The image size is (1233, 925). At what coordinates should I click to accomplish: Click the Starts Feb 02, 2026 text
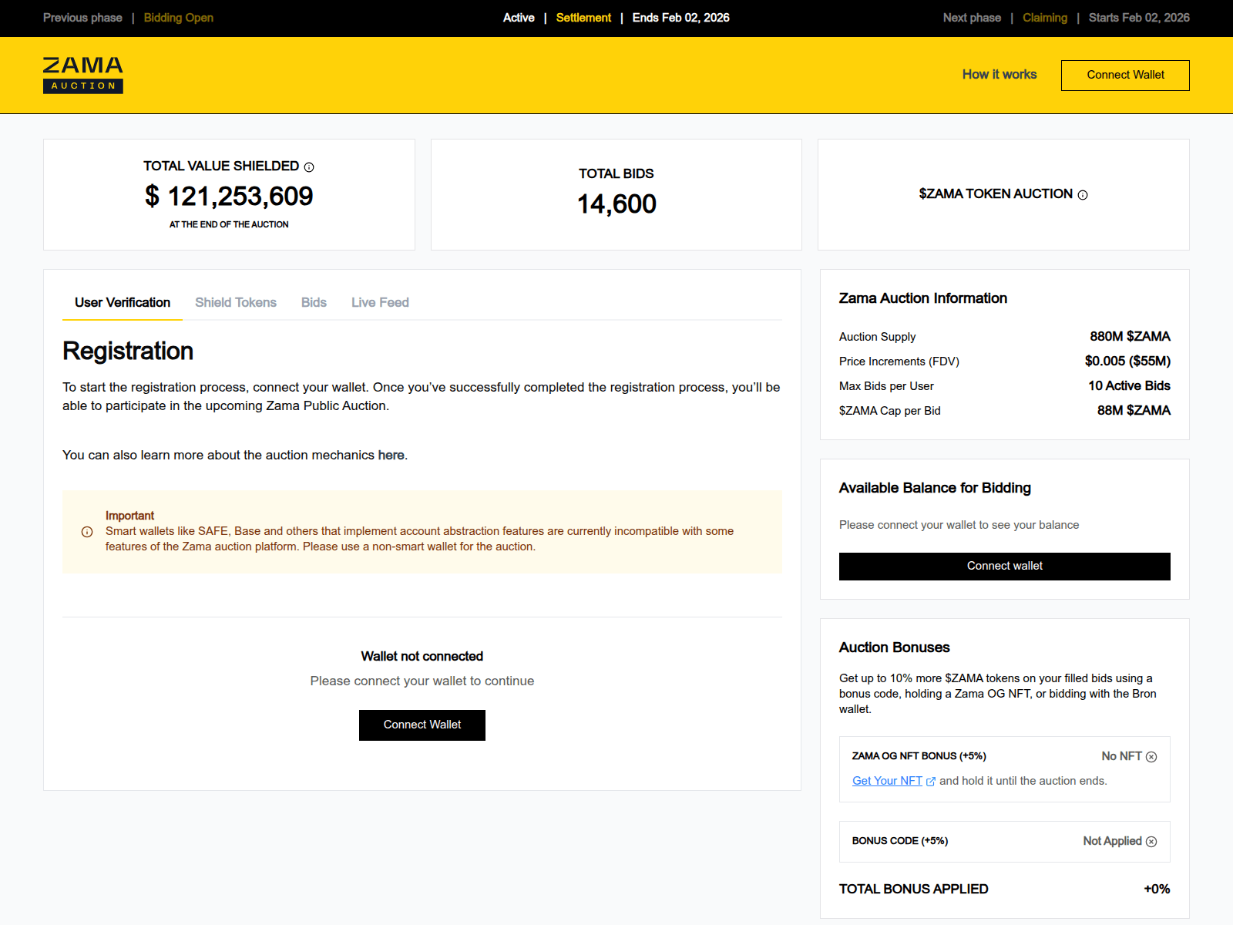click(1139, 18)
